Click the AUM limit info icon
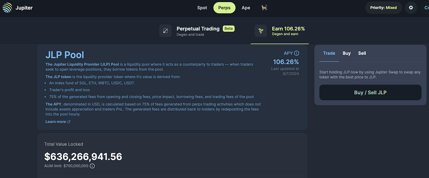The width and height of the screenshot is (429, 178). tap(92, 166)
